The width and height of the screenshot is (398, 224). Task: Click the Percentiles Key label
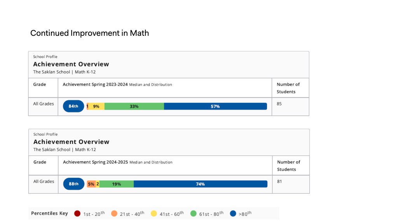click(x=49, y=213)
